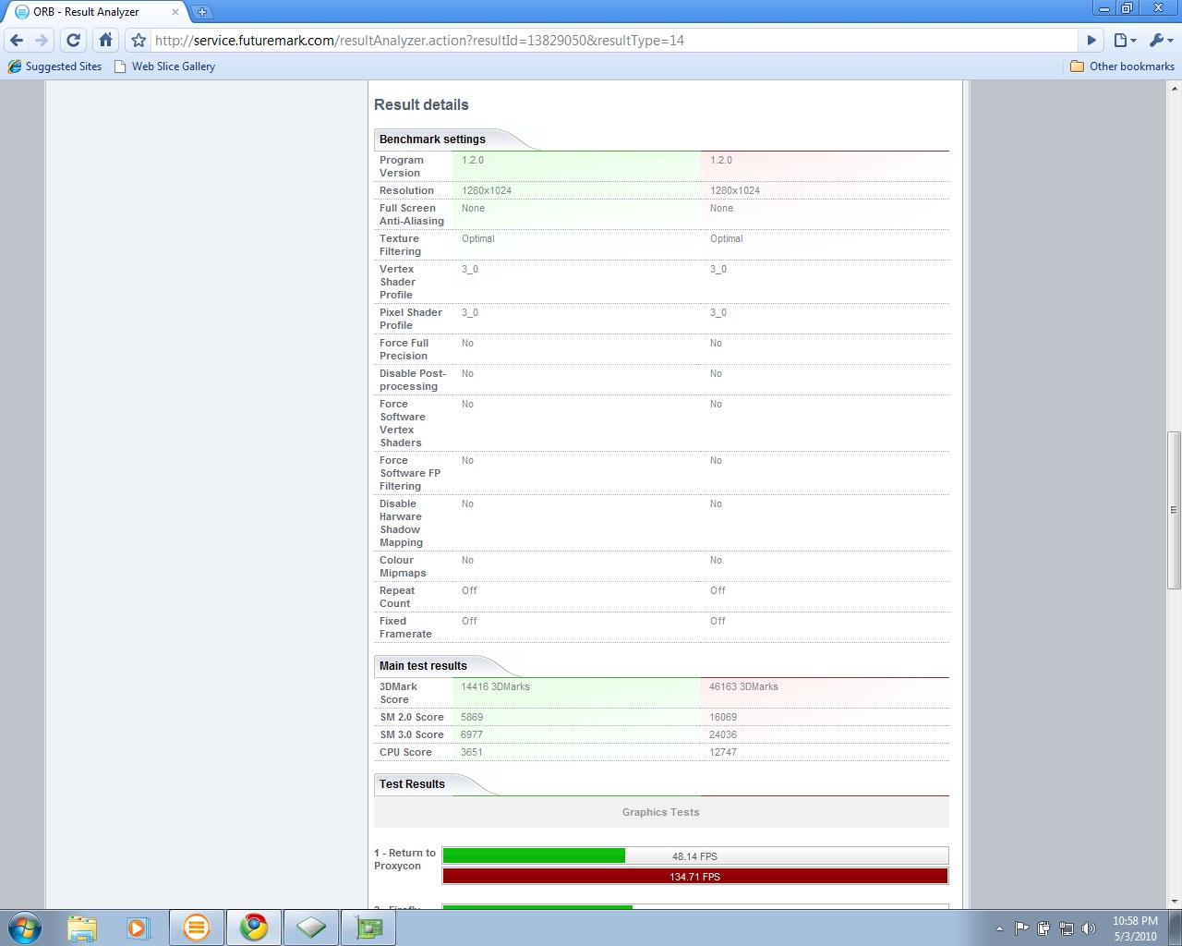Open the green circuit board taskbar app

click(368, 928)
